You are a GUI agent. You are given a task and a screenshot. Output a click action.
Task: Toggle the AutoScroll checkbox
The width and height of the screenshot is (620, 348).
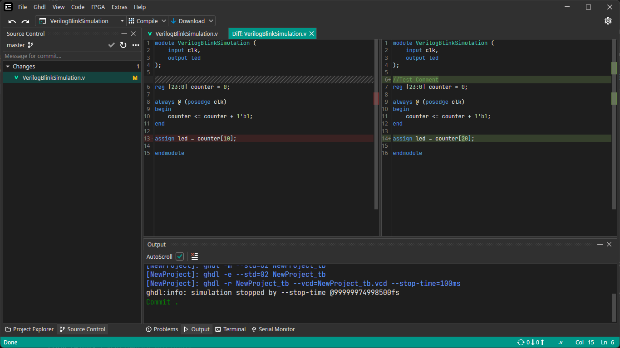click(x=180, y=256)
